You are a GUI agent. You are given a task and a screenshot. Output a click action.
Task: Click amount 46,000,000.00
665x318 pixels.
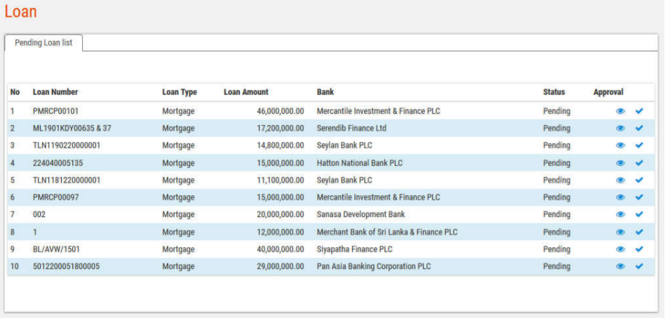point(281,111)
